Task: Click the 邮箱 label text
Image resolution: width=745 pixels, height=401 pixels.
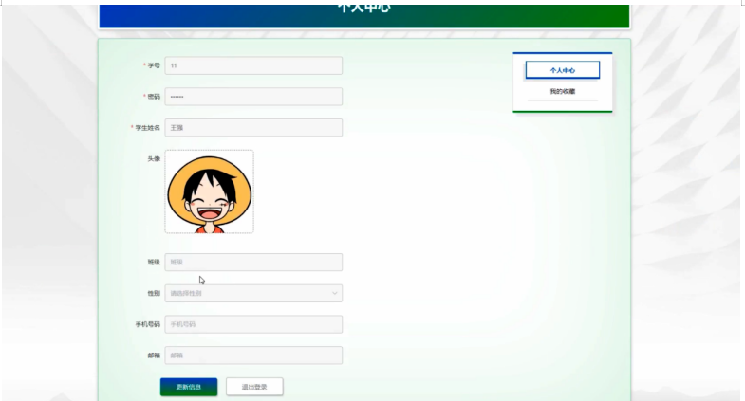Action: coord(154,355)
